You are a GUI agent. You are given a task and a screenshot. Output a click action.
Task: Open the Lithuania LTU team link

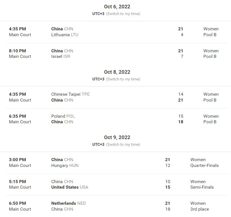[65, 35]
